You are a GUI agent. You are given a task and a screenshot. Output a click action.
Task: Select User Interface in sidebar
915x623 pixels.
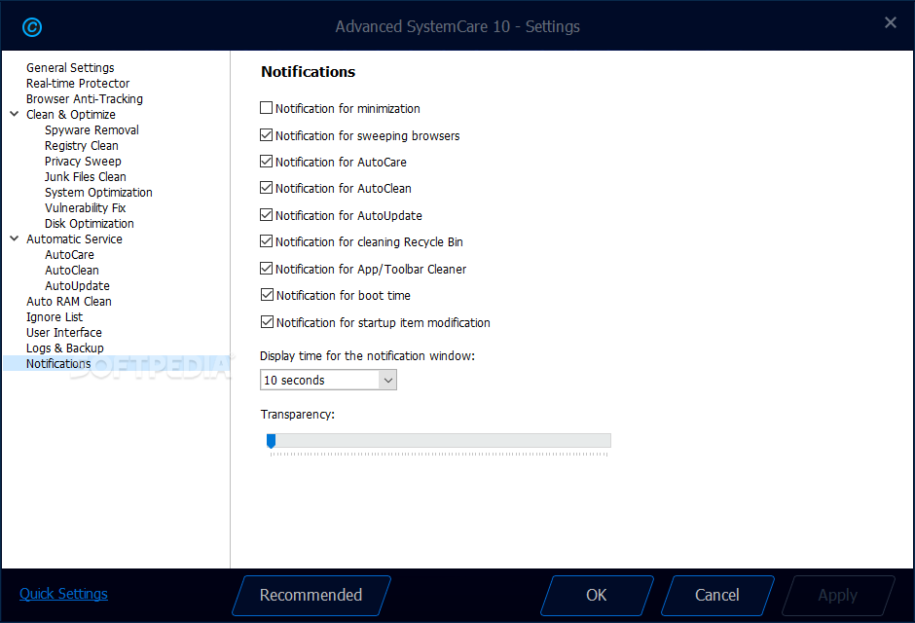[63, 333]
